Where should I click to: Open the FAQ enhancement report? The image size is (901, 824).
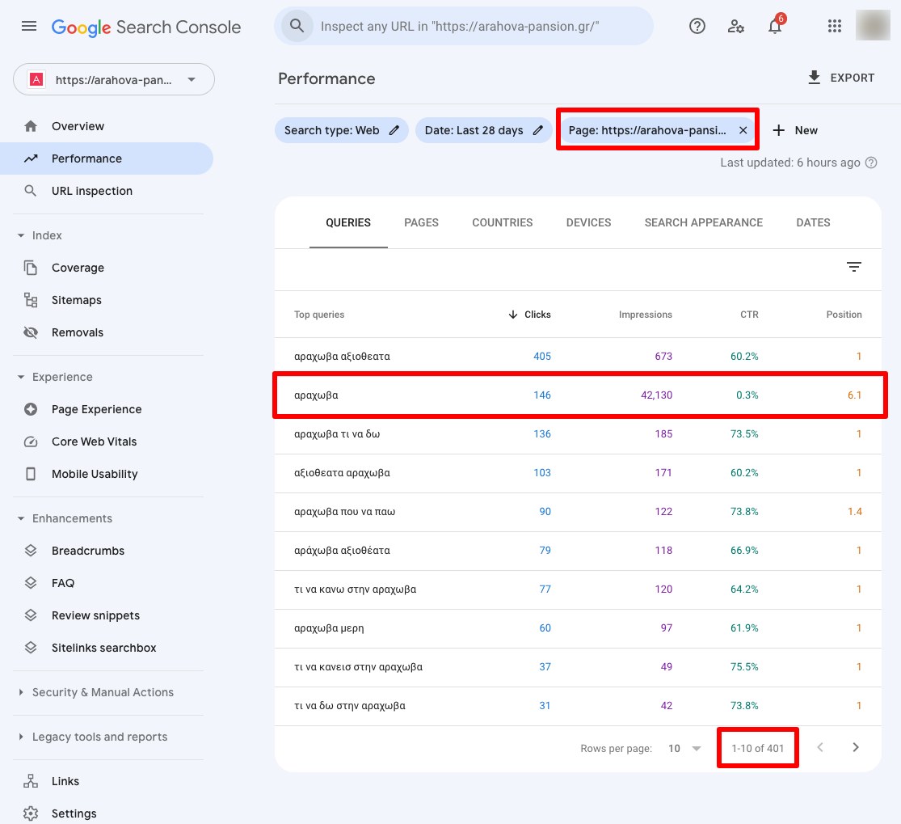click(107, 583)
